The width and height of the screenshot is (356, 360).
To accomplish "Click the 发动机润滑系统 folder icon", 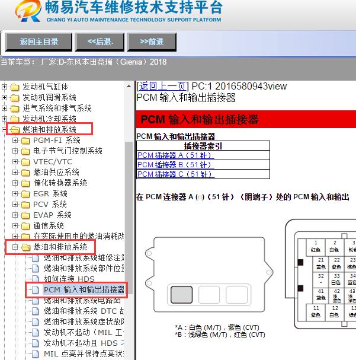I will tap(15, 98).
